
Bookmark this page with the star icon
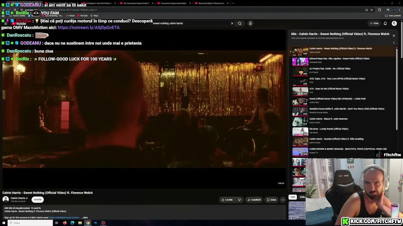tap(372, 10)
